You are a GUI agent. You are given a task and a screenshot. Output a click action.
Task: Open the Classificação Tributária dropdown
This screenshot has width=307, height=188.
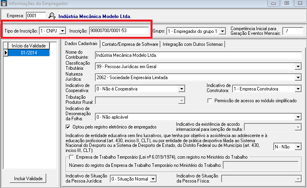(298, 67)
